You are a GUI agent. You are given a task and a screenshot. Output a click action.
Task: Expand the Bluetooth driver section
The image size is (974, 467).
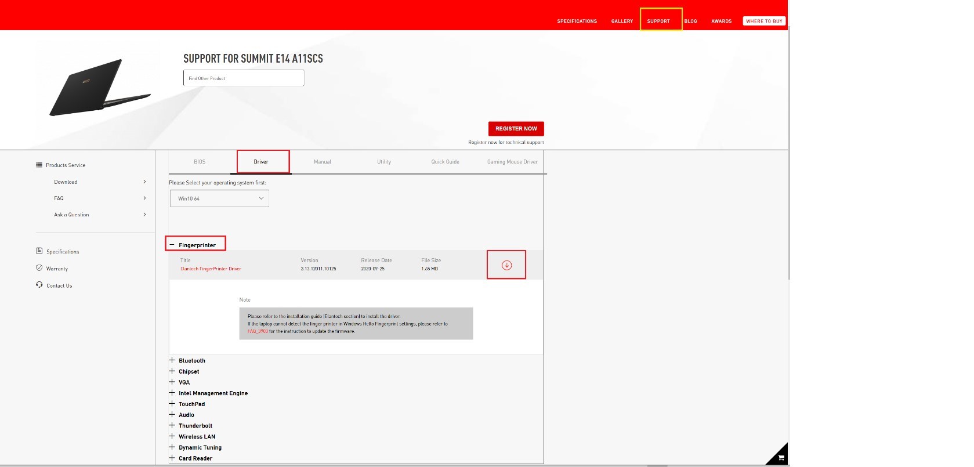click(172, 360)
